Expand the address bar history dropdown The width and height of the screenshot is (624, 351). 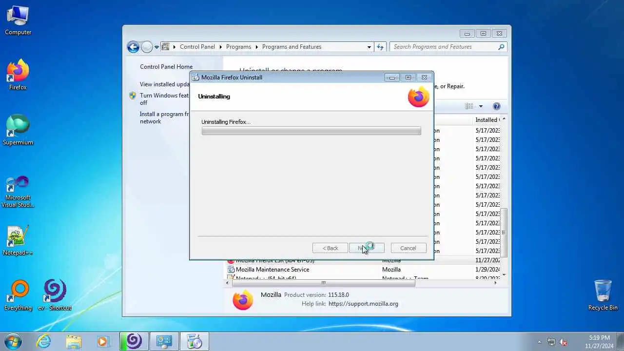369,47
